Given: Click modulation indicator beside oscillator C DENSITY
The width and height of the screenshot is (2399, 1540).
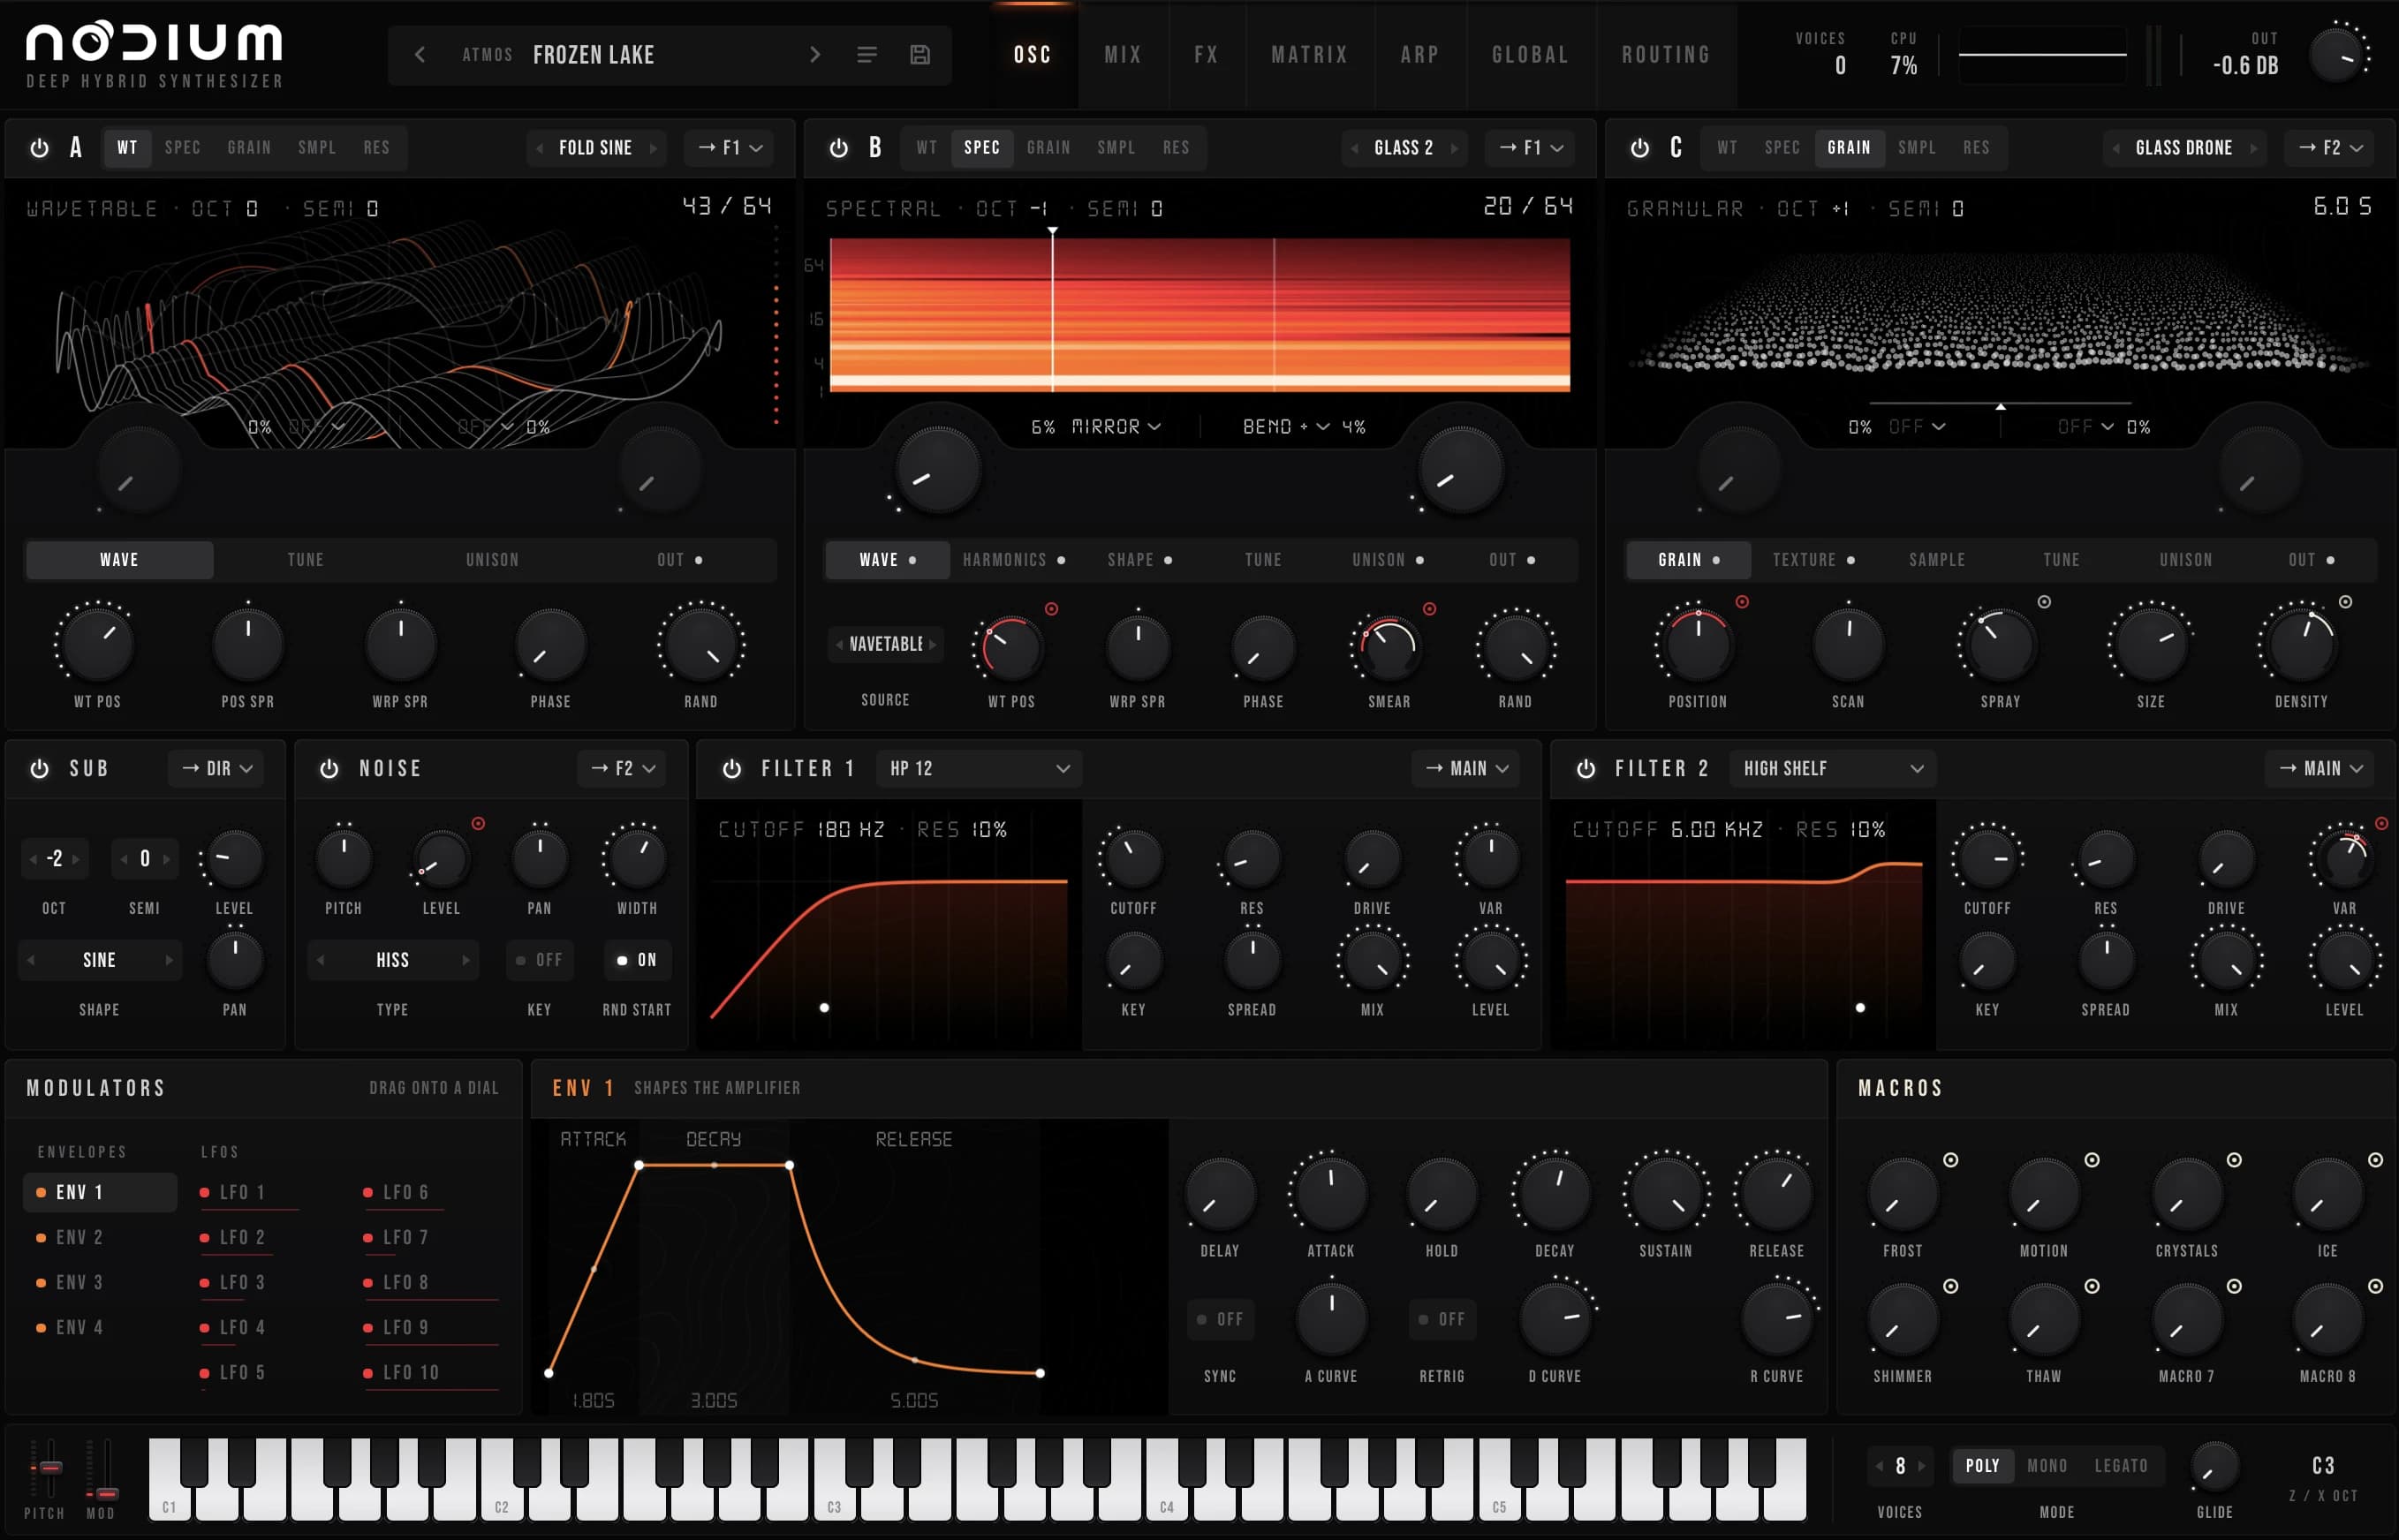Looking at the screenshot, I should (x=2345, y=602).
